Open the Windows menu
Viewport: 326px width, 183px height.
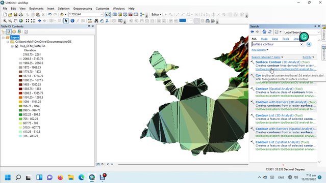pyautogui.click(x=119, y=9)
